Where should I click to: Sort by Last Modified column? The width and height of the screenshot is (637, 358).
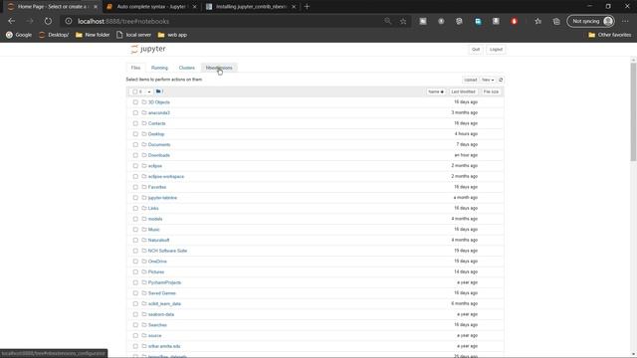pyautogui.click(x=463, y=91)
